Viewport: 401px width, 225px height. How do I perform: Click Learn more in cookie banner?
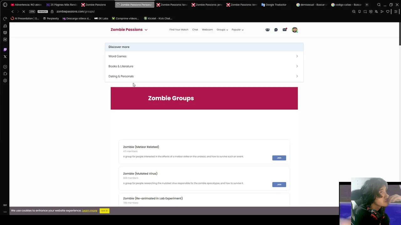tap(90, 211)
